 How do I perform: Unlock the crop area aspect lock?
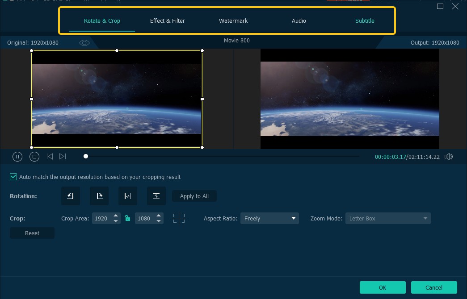(128, 218)
